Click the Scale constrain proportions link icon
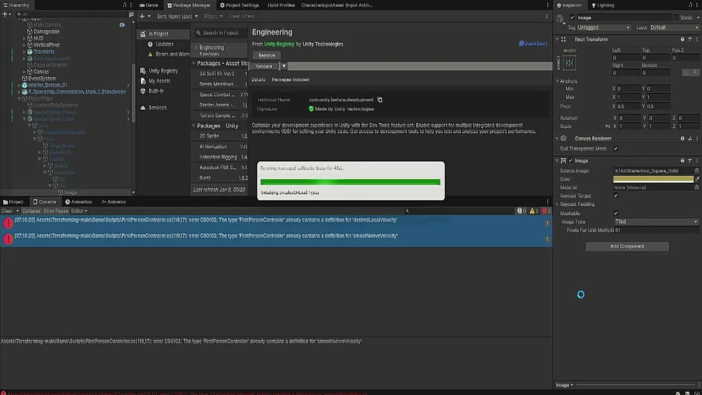 click(608, 126)
